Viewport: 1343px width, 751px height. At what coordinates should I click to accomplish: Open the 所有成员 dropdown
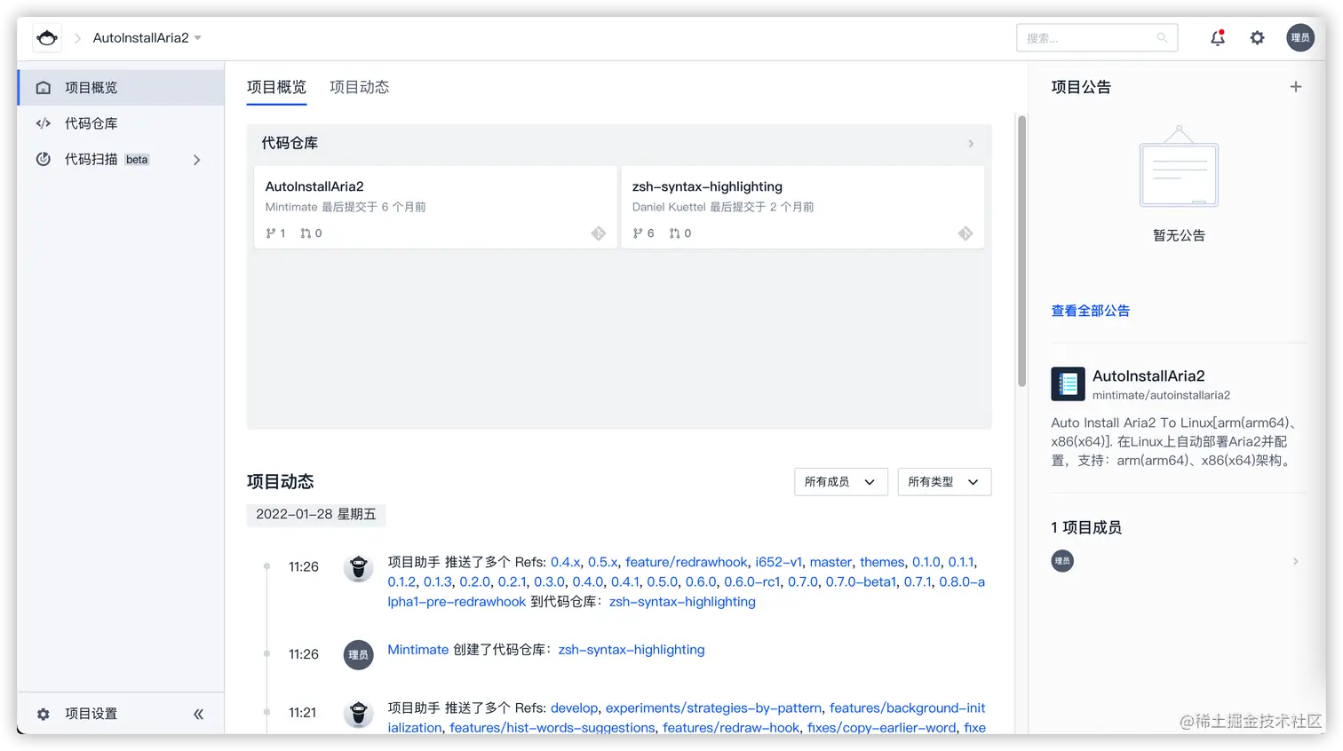(x=840, y=481)
